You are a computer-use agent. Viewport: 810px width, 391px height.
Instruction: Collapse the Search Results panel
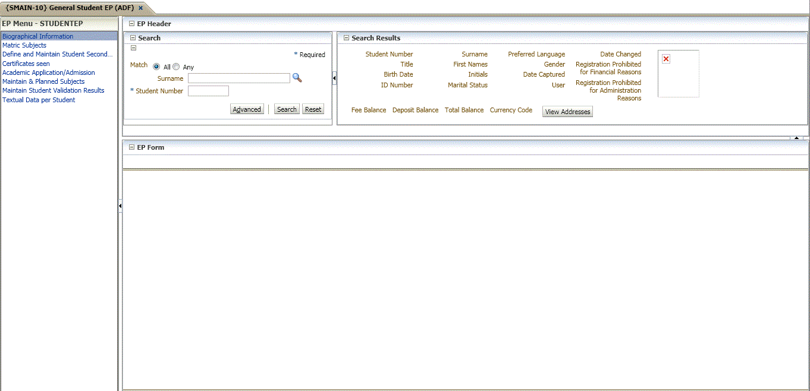(346, 37)
